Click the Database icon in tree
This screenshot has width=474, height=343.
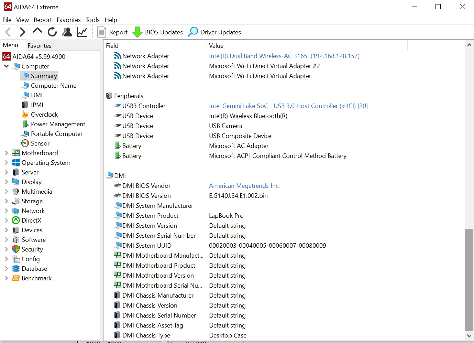tap(16, 268)
